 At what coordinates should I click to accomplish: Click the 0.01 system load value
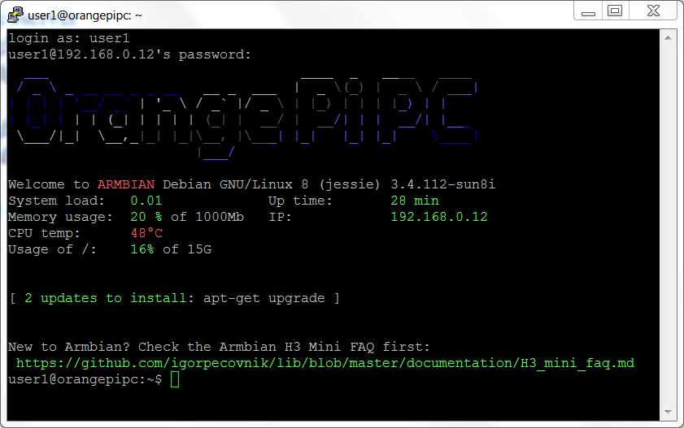[x=146, y=201]
